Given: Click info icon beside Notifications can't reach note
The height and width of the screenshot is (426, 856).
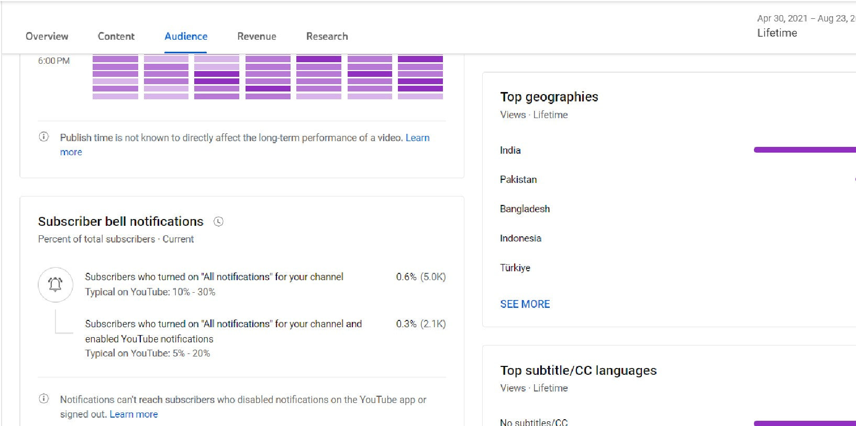Looking at the screenshot, I should 44,399.
